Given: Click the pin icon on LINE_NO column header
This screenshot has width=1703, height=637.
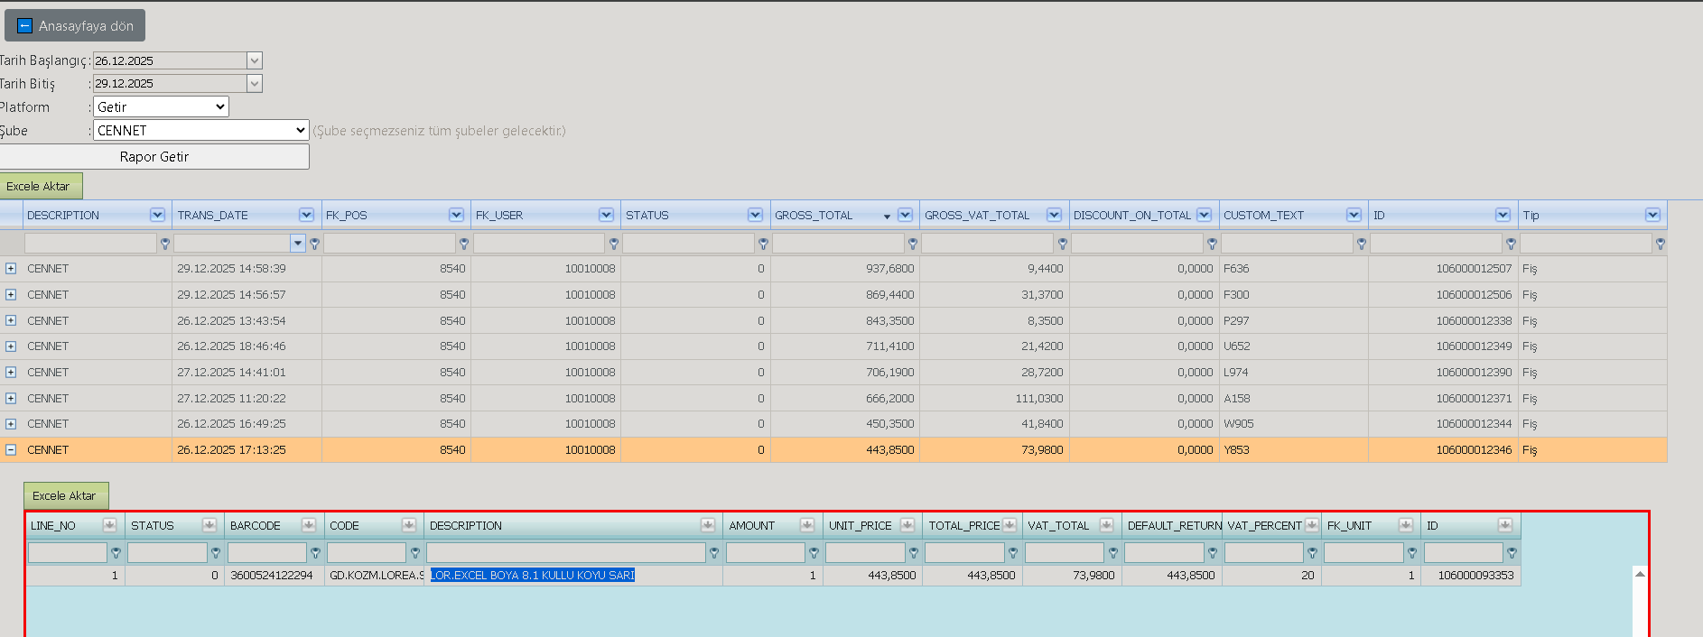Looking at the screenshot, I should tap(109, 525).
